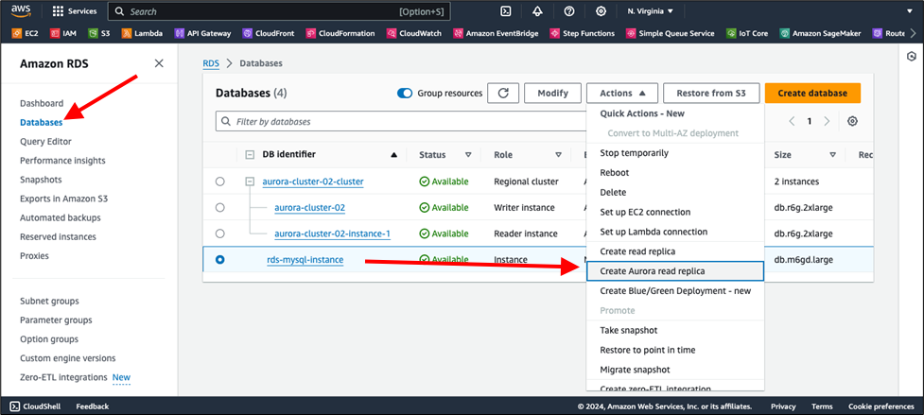Open the CloudShell terminal icon in top bar
Viewport: 924px width, 415px height.
[506, 11]
